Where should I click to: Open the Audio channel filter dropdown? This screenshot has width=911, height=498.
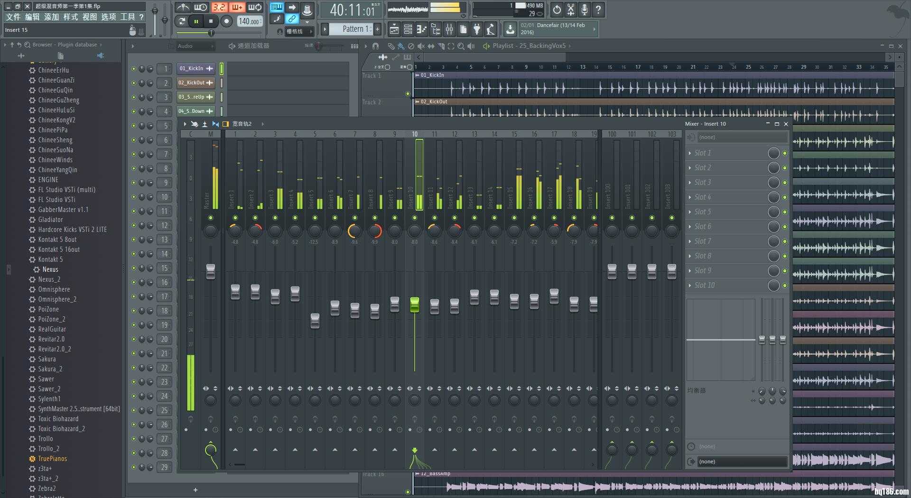[x=195, y=46]
